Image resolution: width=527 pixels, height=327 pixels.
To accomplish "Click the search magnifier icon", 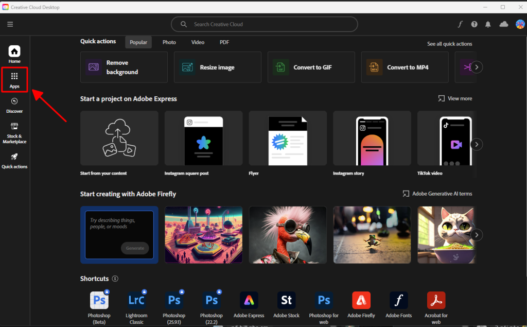I will (x=184, y=24).
